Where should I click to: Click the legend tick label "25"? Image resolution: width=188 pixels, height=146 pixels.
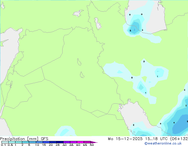click(x=58, y=145)
